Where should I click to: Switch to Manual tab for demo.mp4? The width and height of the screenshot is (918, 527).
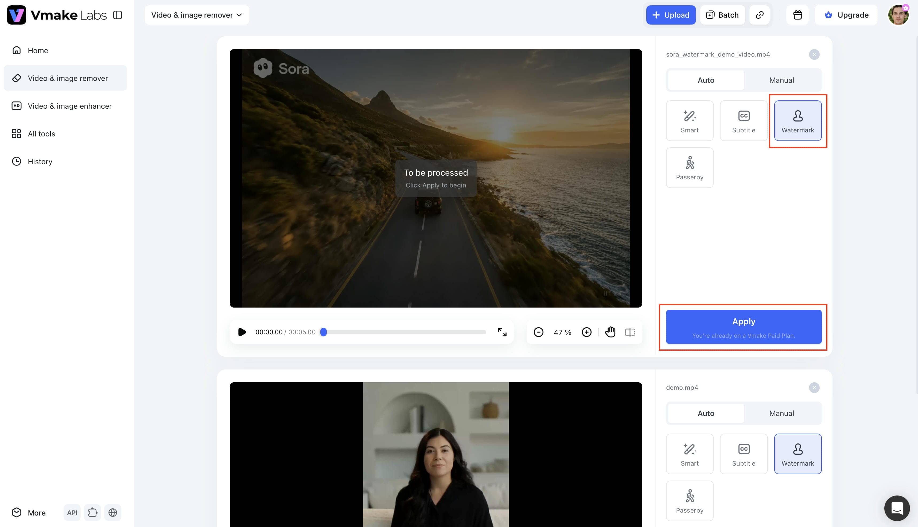781,413
